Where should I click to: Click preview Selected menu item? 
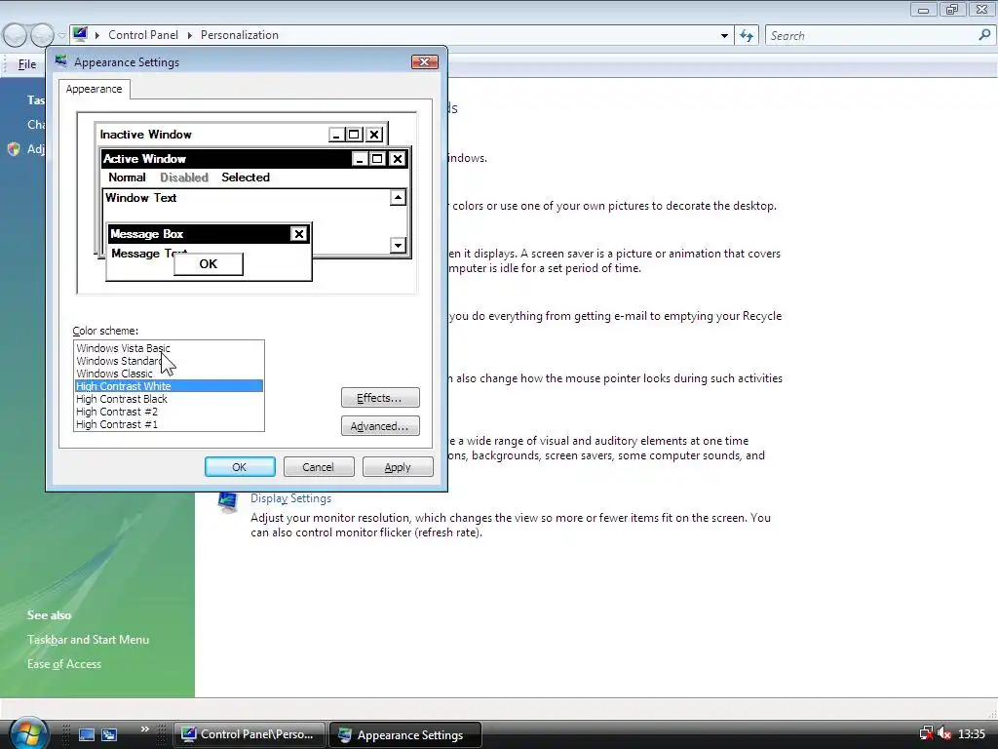coord(246,177)
